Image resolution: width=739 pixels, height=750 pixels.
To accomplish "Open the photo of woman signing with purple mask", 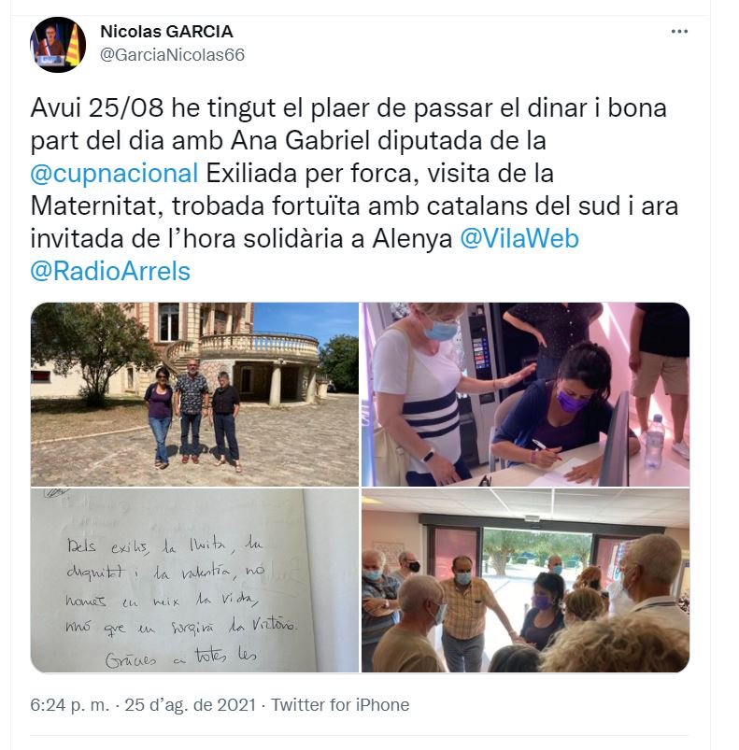I will tap(525, 394).
